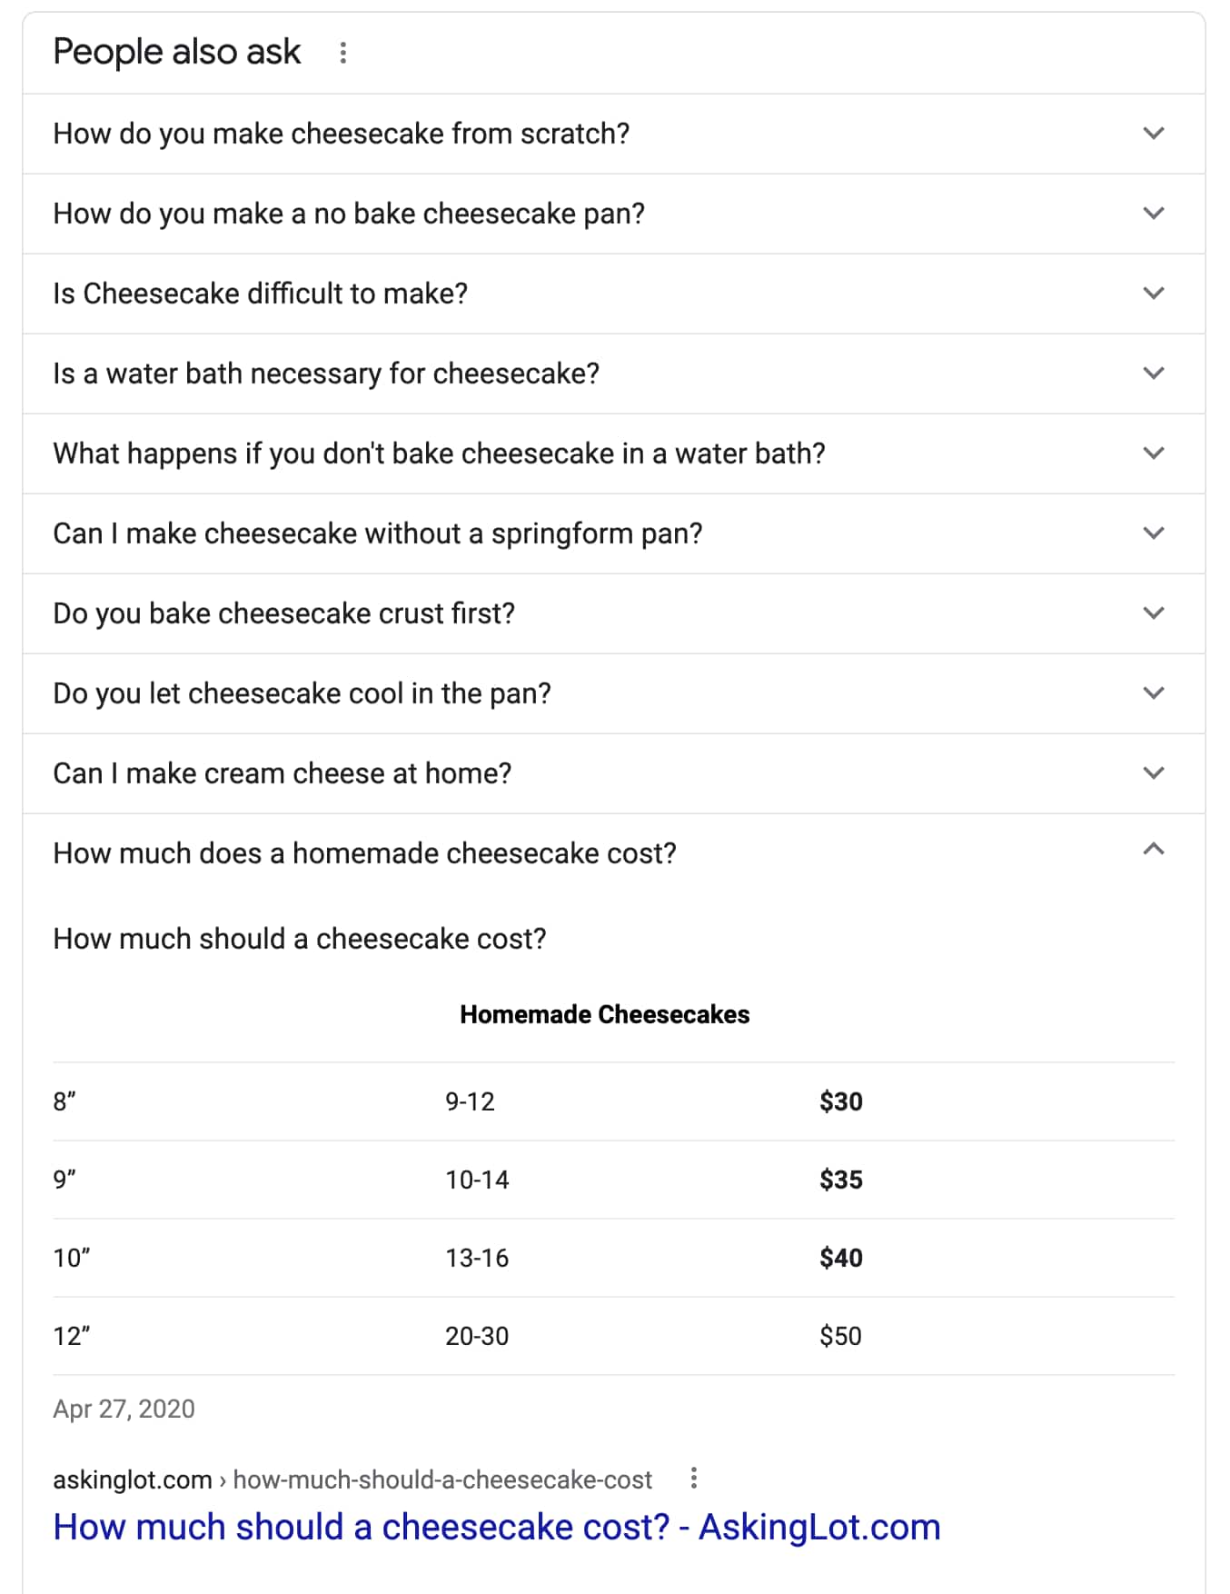Click the "How much should a cheesecake cost?" subheading
The width and height of the screenshot is (1230, 1594).
(300, 939)
